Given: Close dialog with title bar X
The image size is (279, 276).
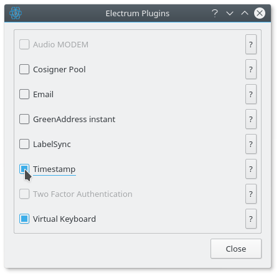Looking at the screenshot, I should click(260, 13).
